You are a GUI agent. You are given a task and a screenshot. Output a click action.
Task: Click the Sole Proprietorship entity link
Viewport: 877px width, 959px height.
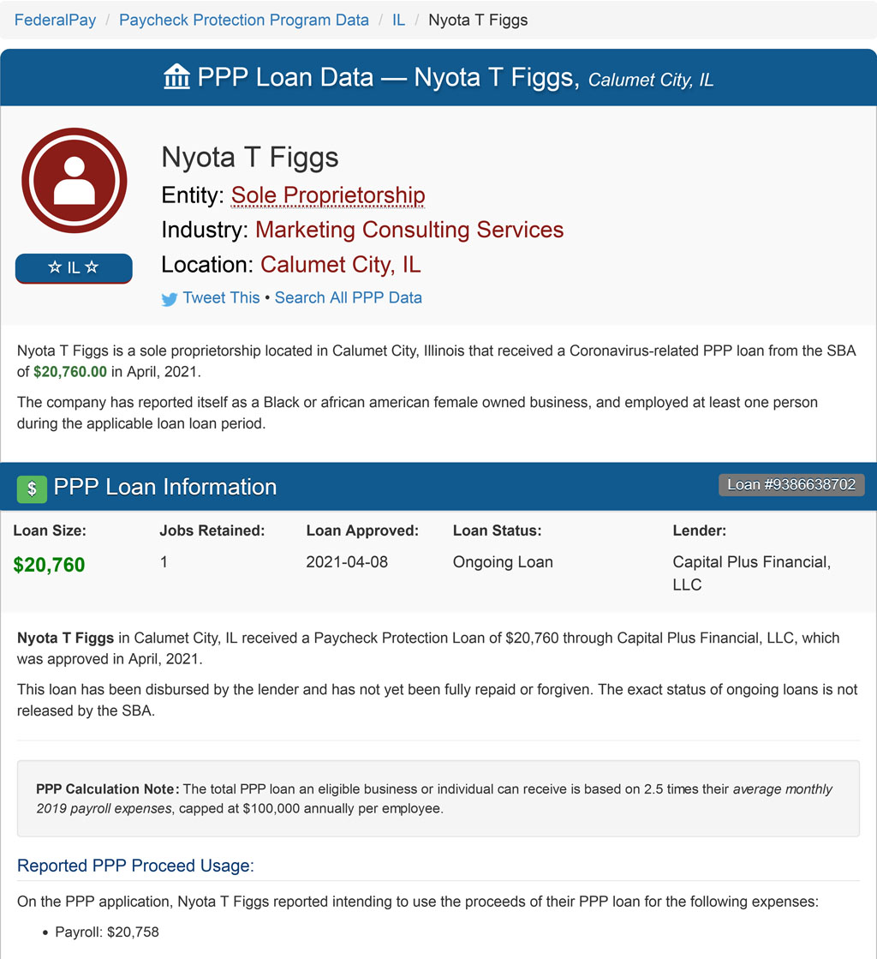pyautogui.click(x=328, y=195)
